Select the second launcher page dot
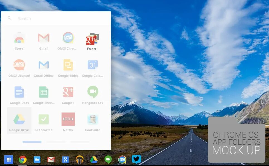Viewport: 269px width, 166px height. (56, 142)
